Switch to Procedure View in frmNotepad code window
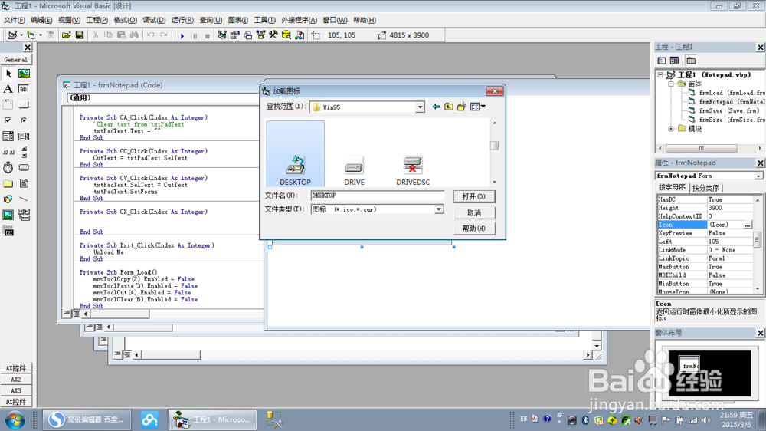Image resolution: width=766 pixels, height=431 pixels. click(67, 313)
